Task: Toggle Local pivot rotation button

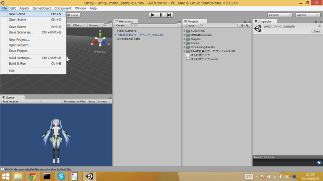Action: point(73,15)
